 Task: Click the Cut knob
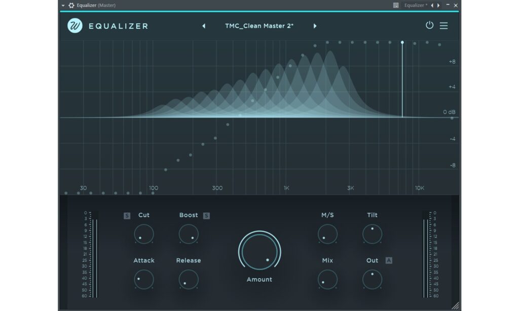click(x=143, y=234)
